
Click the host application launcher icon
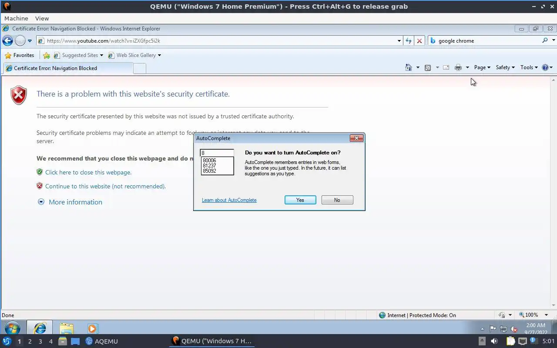(7, 341)
